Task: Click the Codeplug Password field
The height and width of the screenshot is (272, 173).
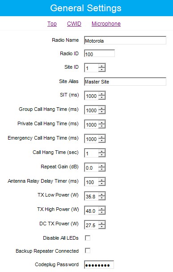Action: 99,265
